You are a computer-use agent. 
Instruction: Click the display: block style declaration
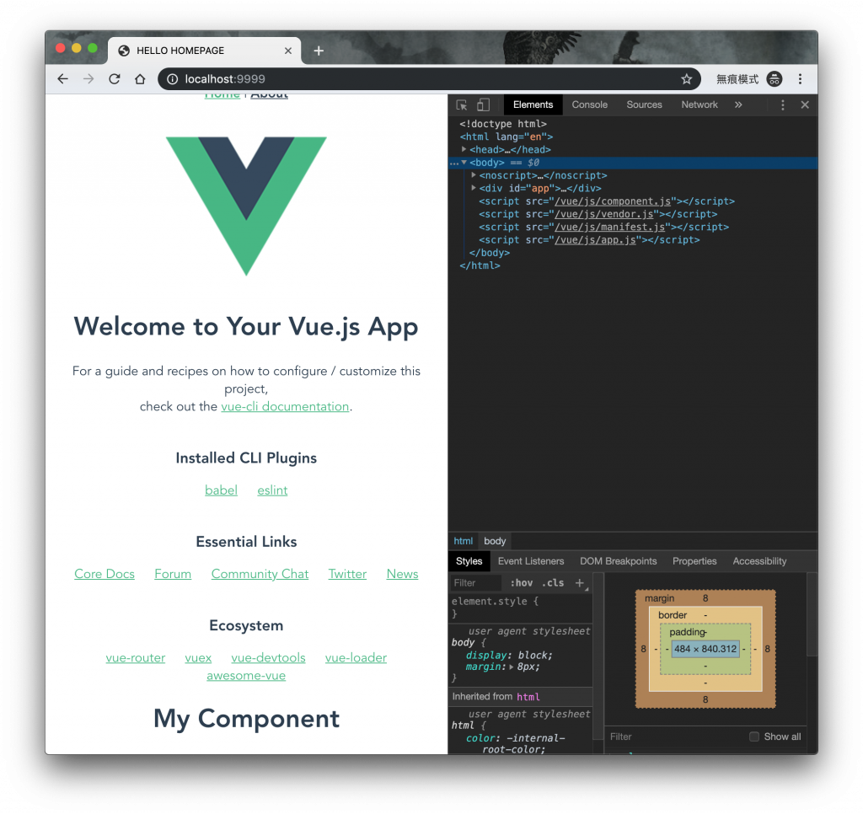pyautogui.click(x=508, y=655)
